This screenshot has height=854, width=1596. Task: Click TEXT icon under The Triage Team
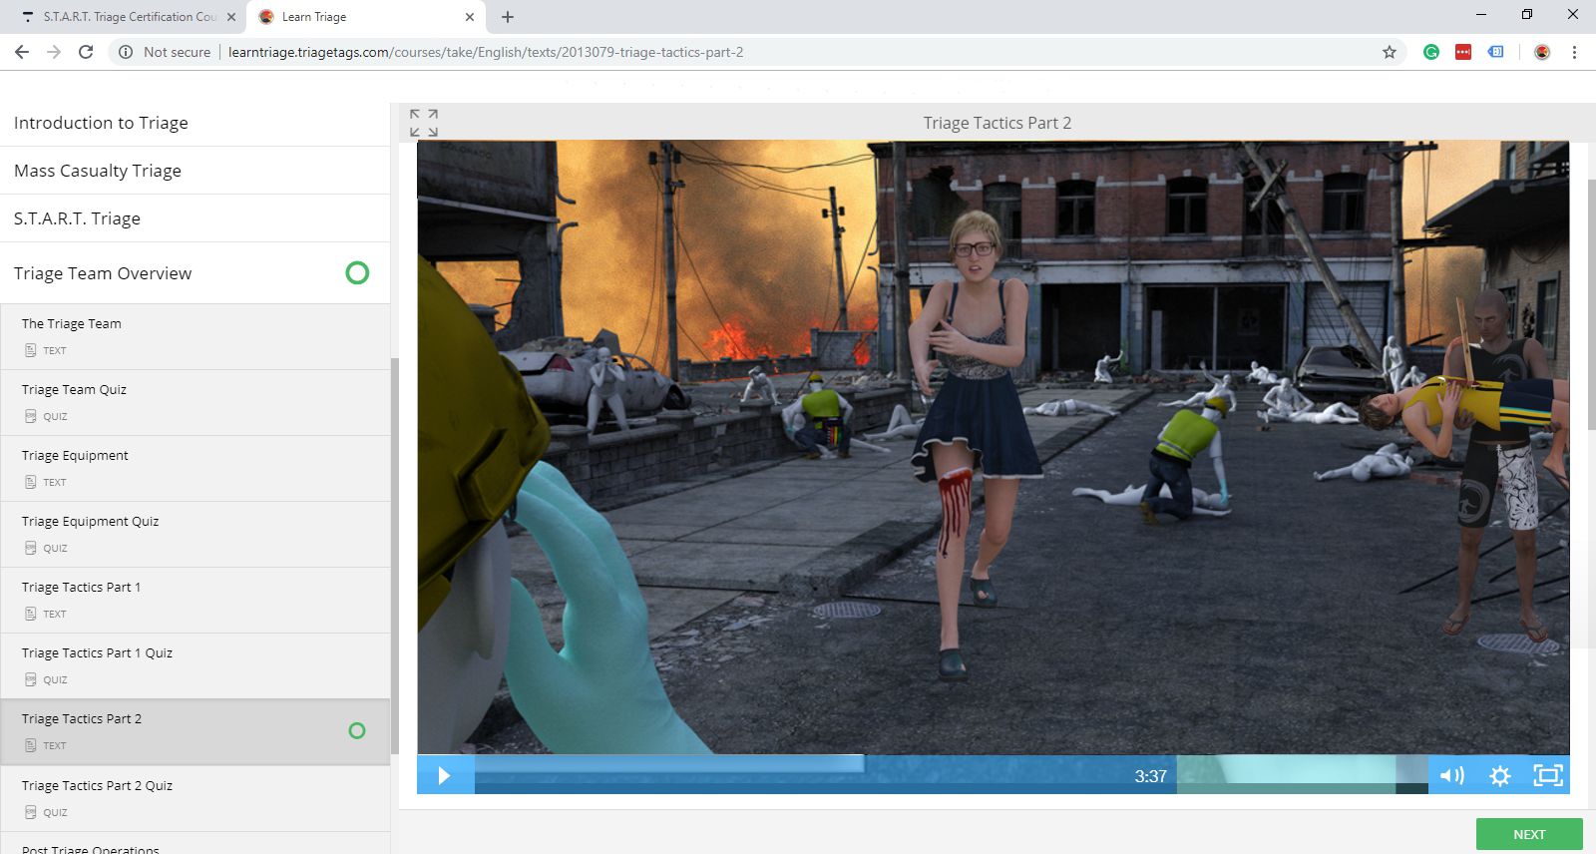pos(30,350)
